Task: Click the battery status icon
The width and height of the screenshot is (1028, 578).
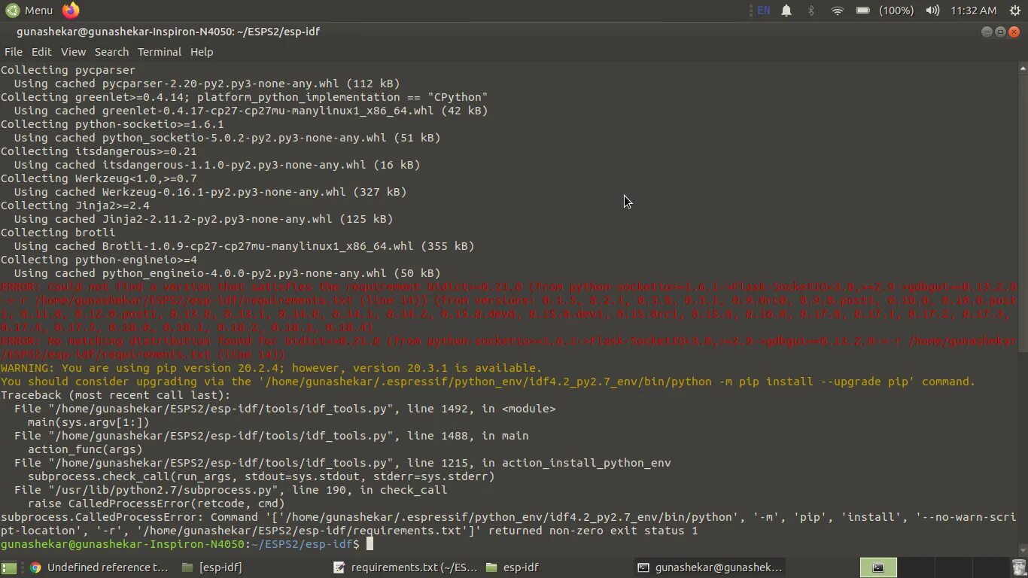Action: tap(863, 11)
